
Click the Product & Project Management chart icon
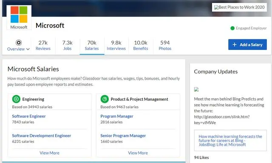(x=105, y=99)
